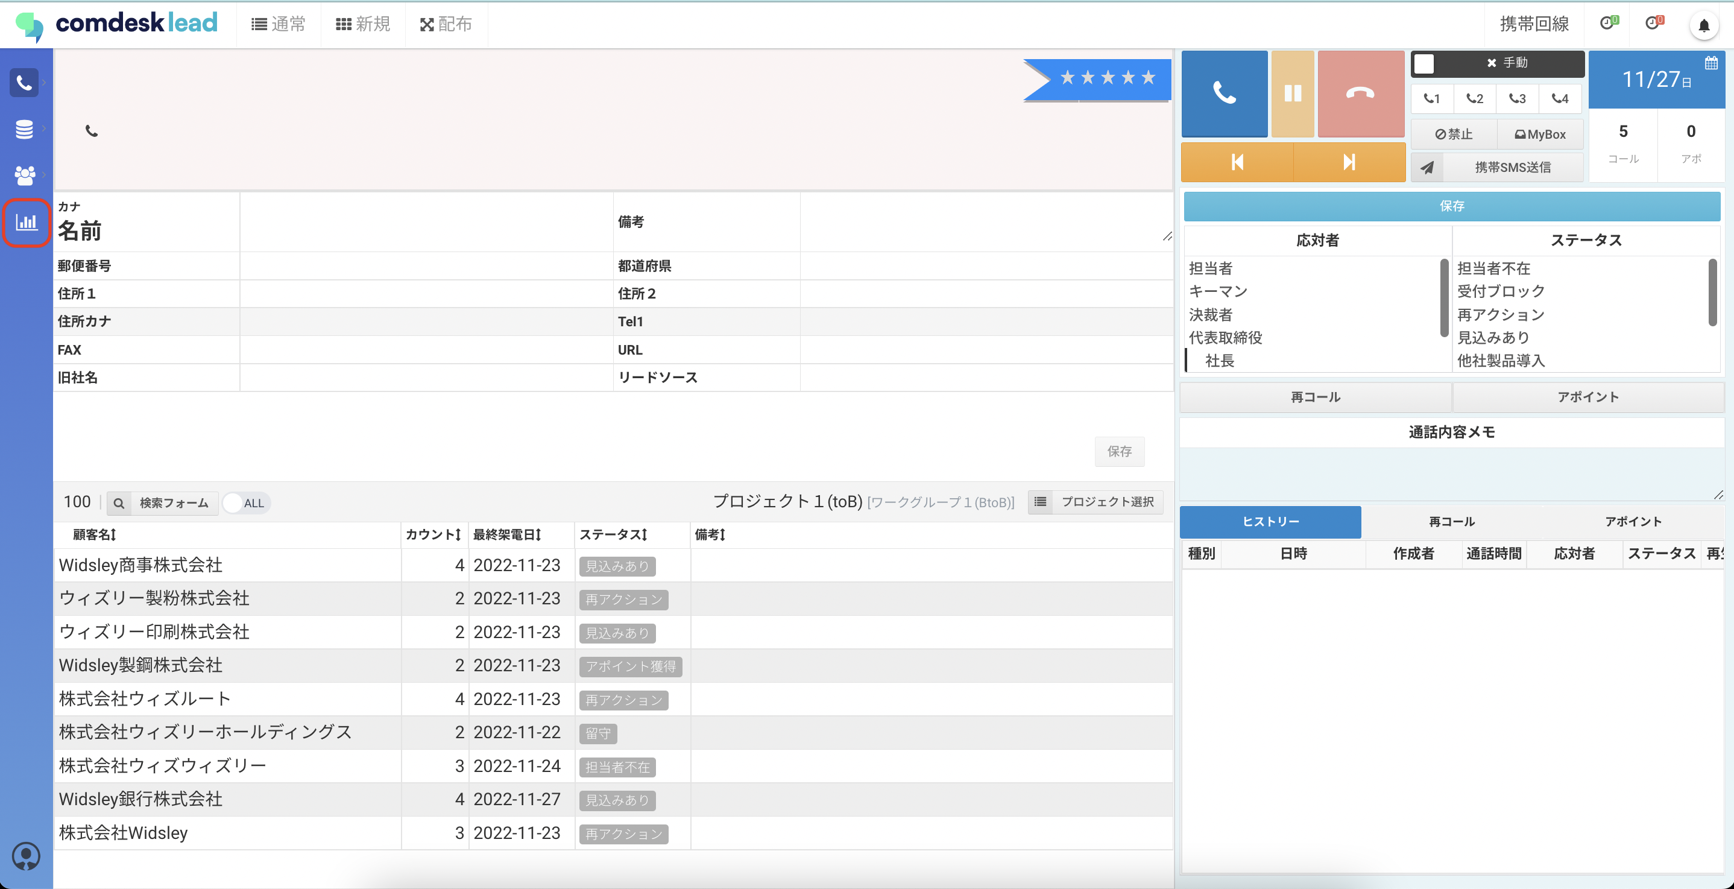Screen dimensions: 1734x889
Task: Open the calendar icon beside the date
Action: tap(1710, 63)
